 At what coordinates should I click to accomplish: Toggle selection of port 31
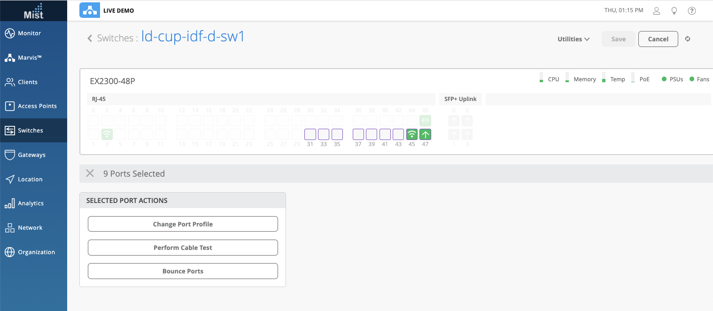[310, 134]
